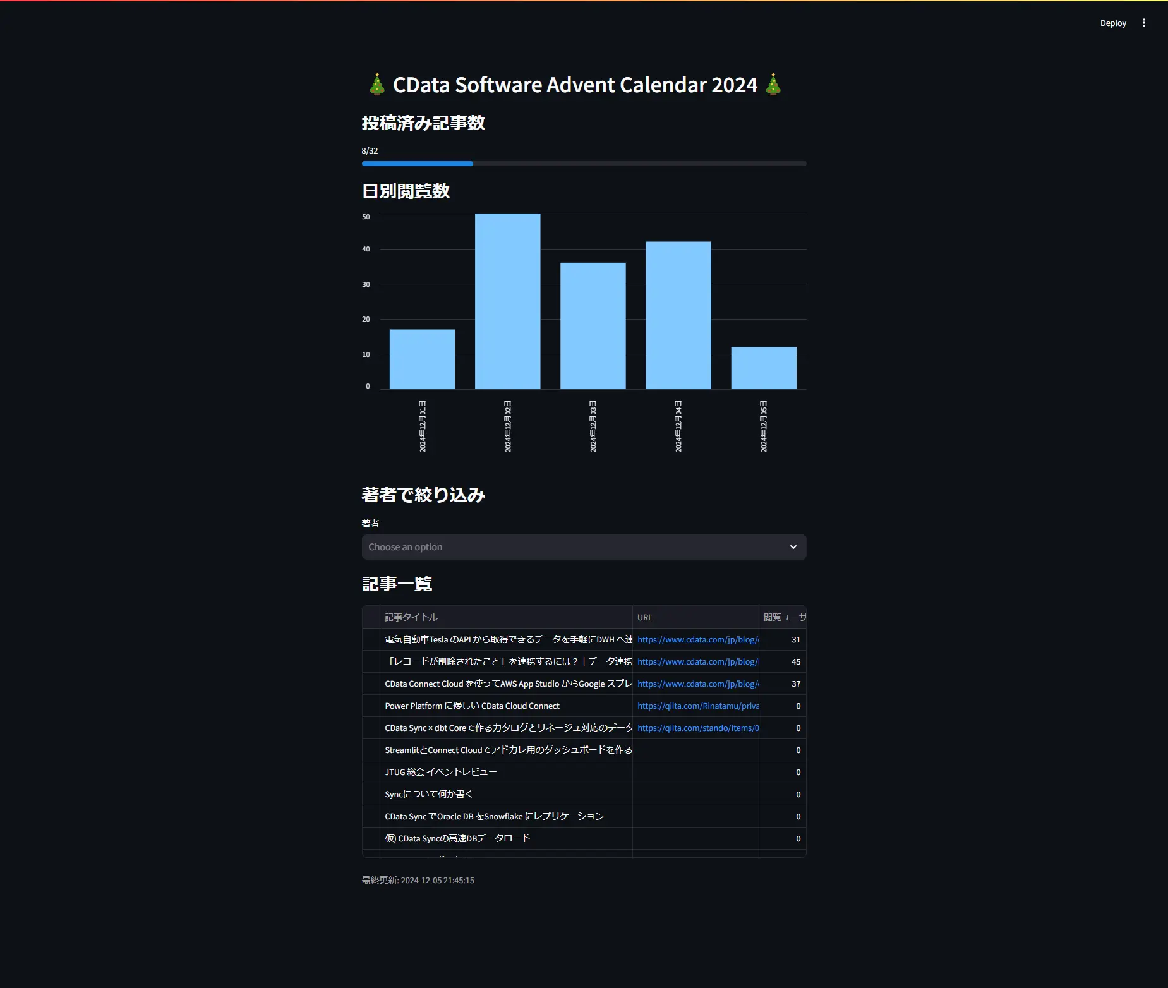Open the Choose an option selector
The image size is (1168, 988).
[x=584, y=547]
